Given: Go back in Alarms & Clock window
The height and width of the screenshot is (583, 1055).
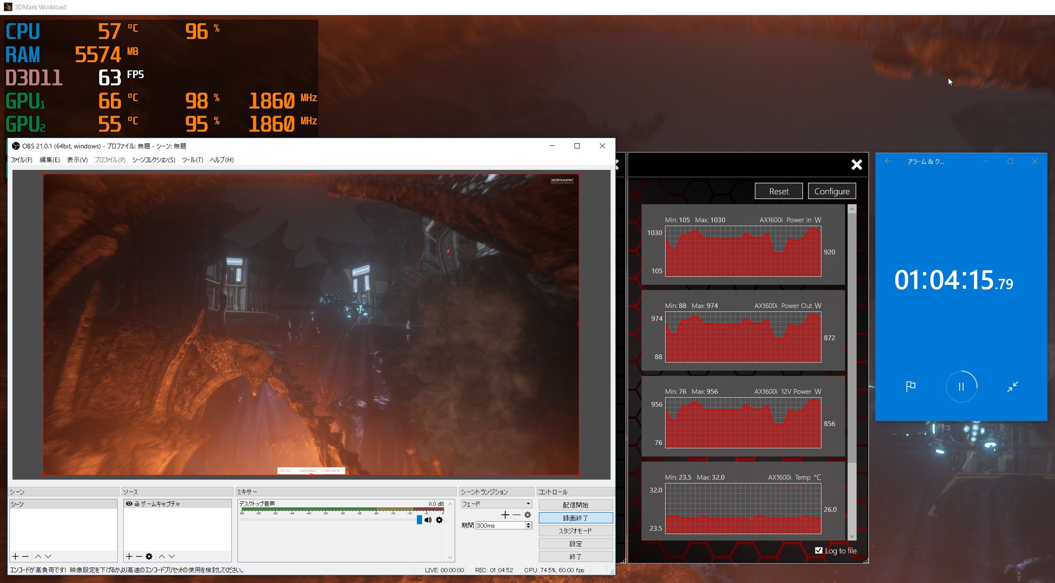Looking at the screenshot, I should tap(888, 161).
